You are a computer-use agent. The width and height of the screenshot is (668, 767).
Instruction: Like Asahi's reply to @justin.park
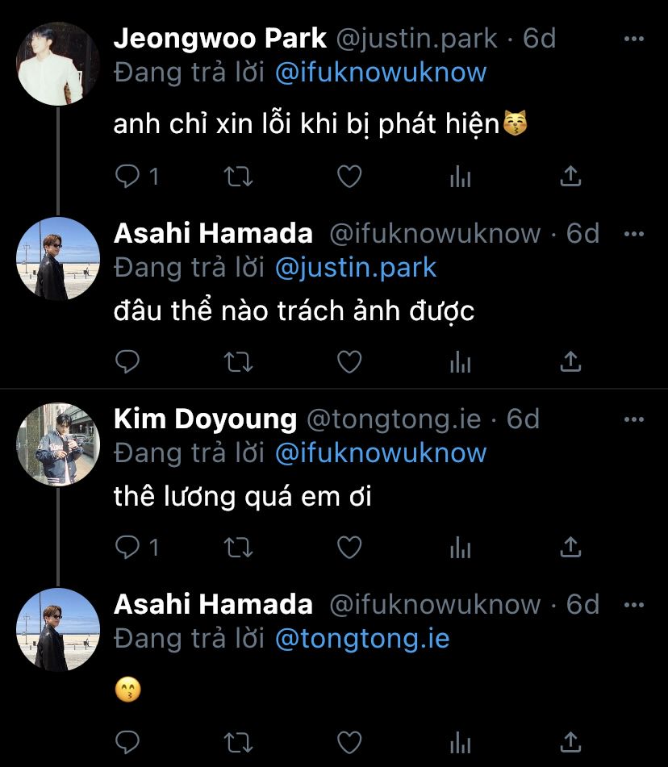(349, 362)
